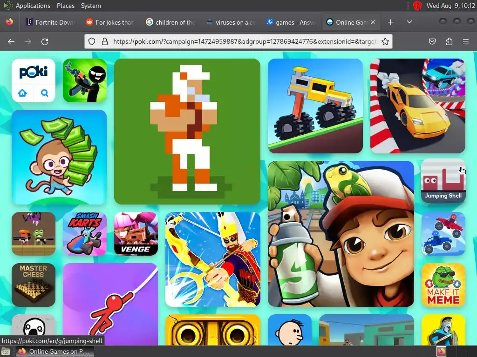Screen dimensions: 477x357
Task: Open the Poki search magnifier icon
Action: (44, 93)
